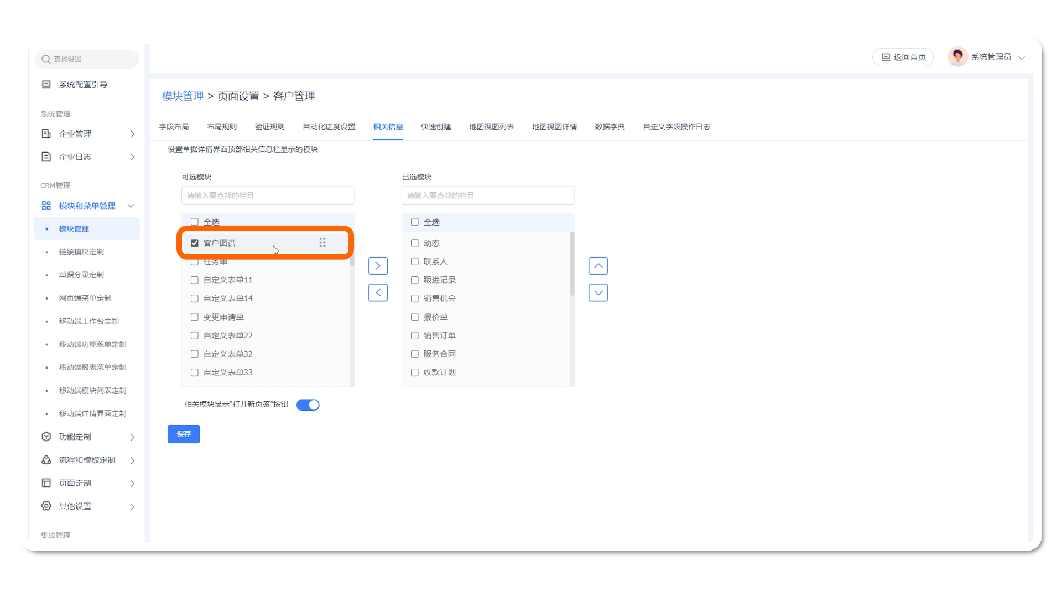This screenshot has width=1062, height=597.
Task: Click the drag handle on 客户图谱 row
Action: click(x=322, y=243)
